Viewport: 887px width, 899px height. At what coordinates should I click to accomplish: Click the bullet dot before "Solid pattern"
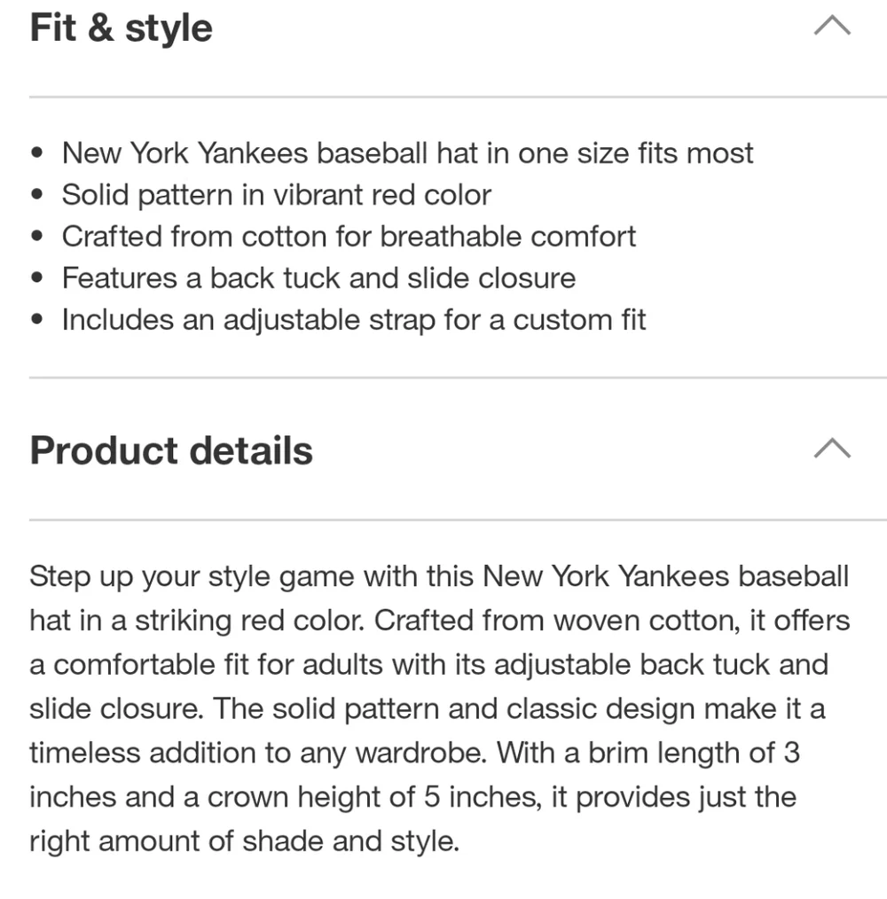[x=37, y=195]
